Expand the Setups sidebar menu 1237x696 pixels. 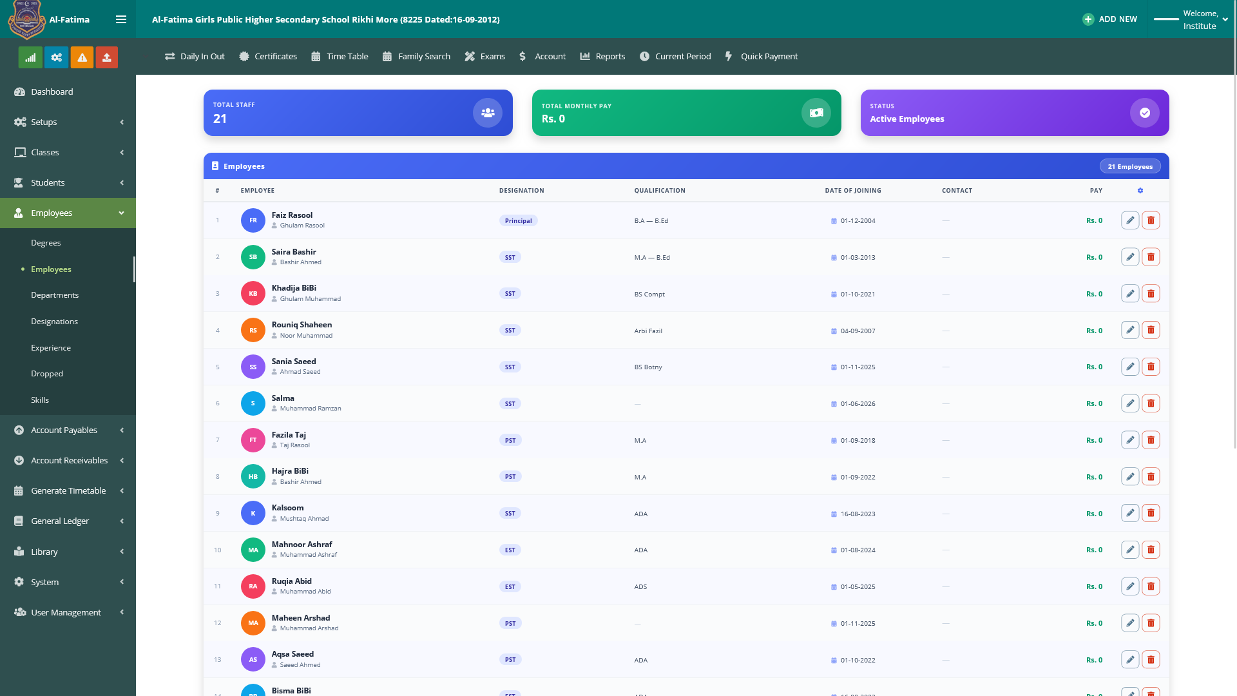[x=68, y=122]
